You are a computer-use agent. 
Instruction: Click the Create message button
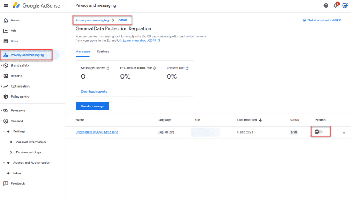92,106
